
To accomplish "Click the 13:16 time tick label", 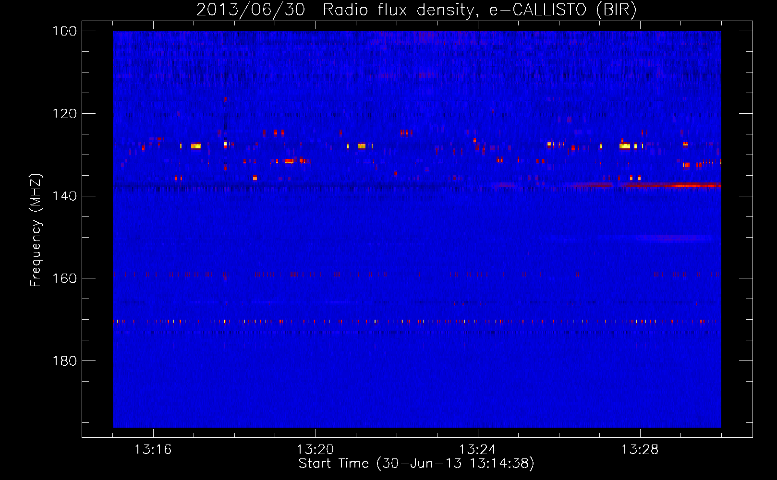I will click(153, 449).
